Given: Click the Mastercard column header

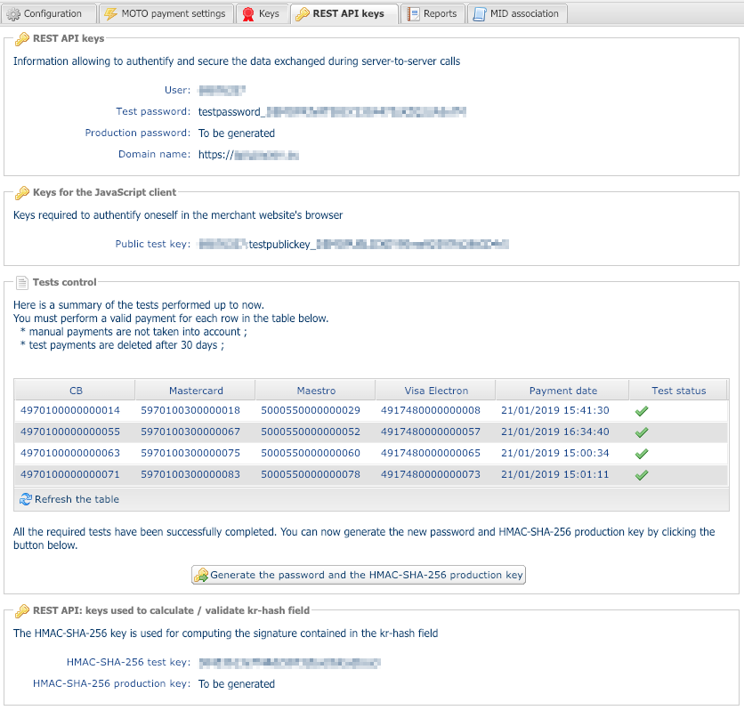Looking at the screenshot, I should (196, 391).
